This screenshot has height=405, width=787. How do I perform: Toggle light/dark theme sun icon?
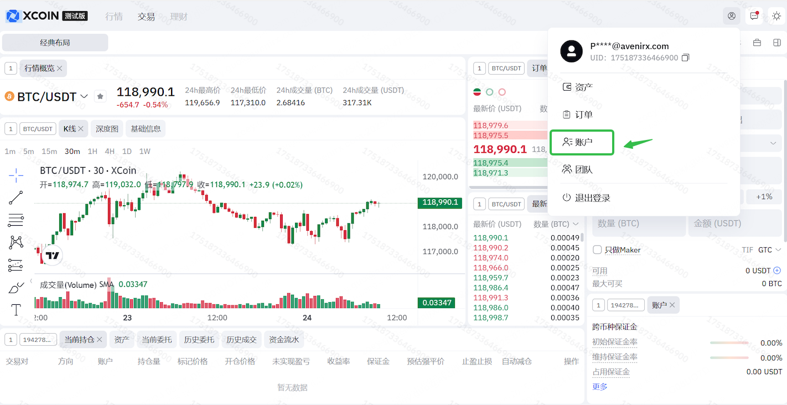[x=776, y=16]
